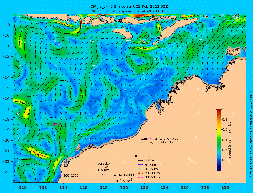Click the magenta drifters legend chevron
253x193 pixels.
click(152, 138)
